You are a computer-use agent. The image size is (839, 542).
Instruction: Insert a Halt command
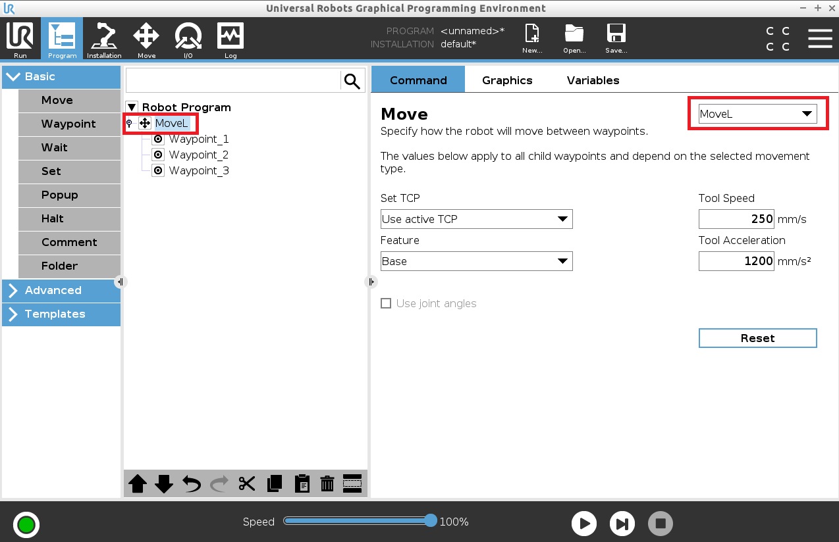[69, 219]
